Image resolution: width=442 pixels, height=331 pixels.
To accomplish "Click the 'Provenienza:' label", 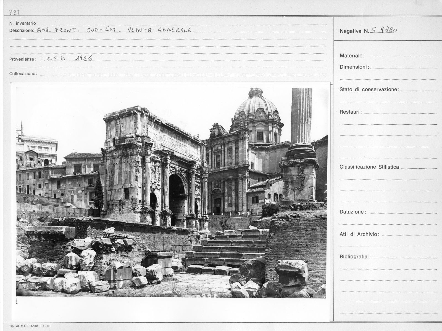I will [23, 59].
